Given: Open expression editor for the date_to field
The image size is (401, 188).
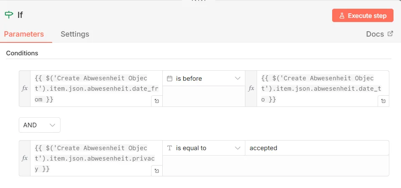Looking at the screenshot, I should (383, 101).
